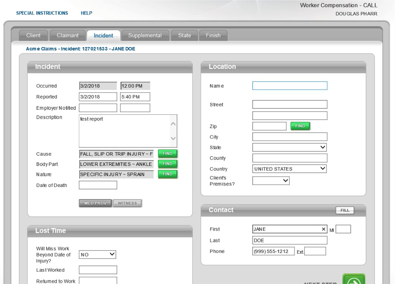This screenshot has height=284, width=395.
Task: Look up the Zip code with FIND
Action: (x=300, y=126)
